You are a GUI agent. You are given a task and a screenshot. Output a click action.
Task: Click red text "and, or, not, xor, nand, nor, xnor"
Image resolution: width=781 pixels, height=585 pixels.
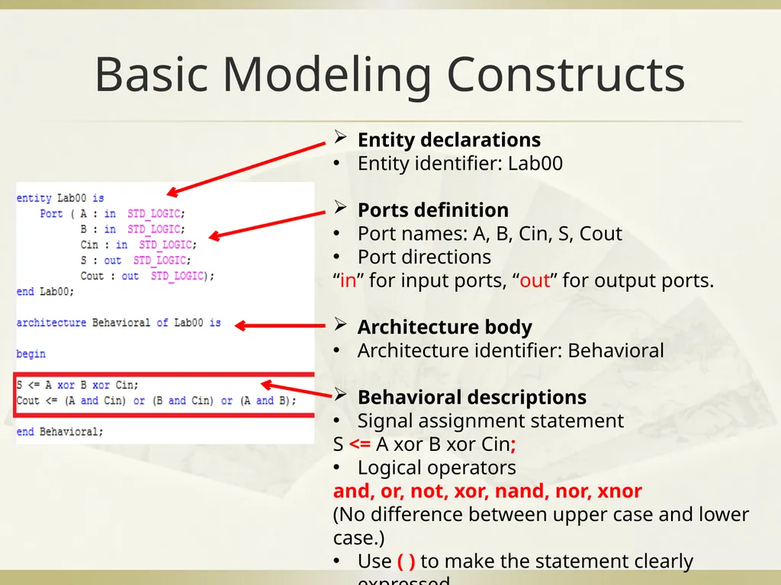487,491
